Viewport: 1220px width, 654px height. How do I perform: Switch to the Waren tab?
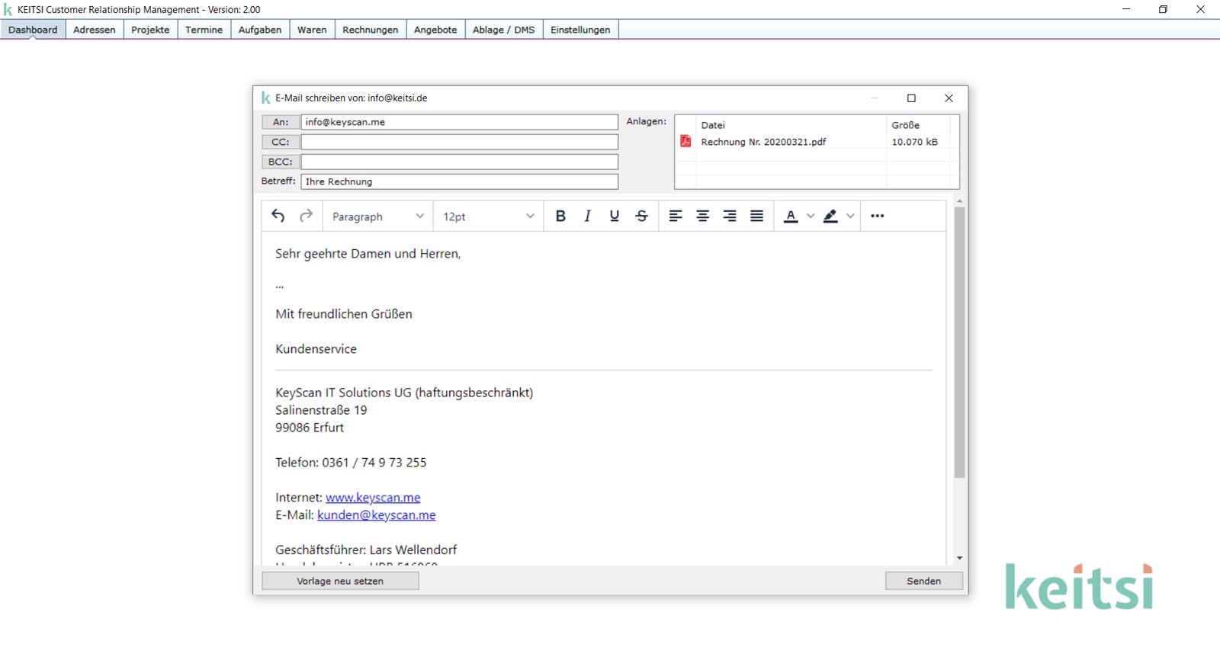[312, 30]
